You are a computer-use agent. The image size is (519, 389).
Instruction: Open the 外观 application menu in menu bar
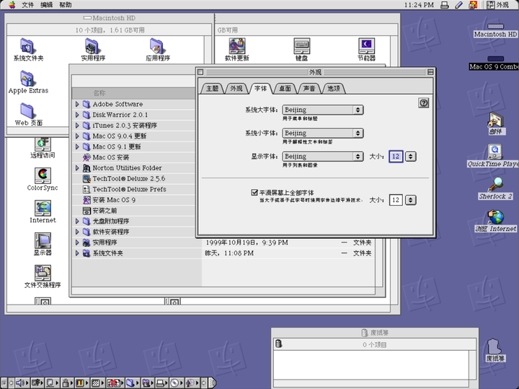[x=498, y=4]
